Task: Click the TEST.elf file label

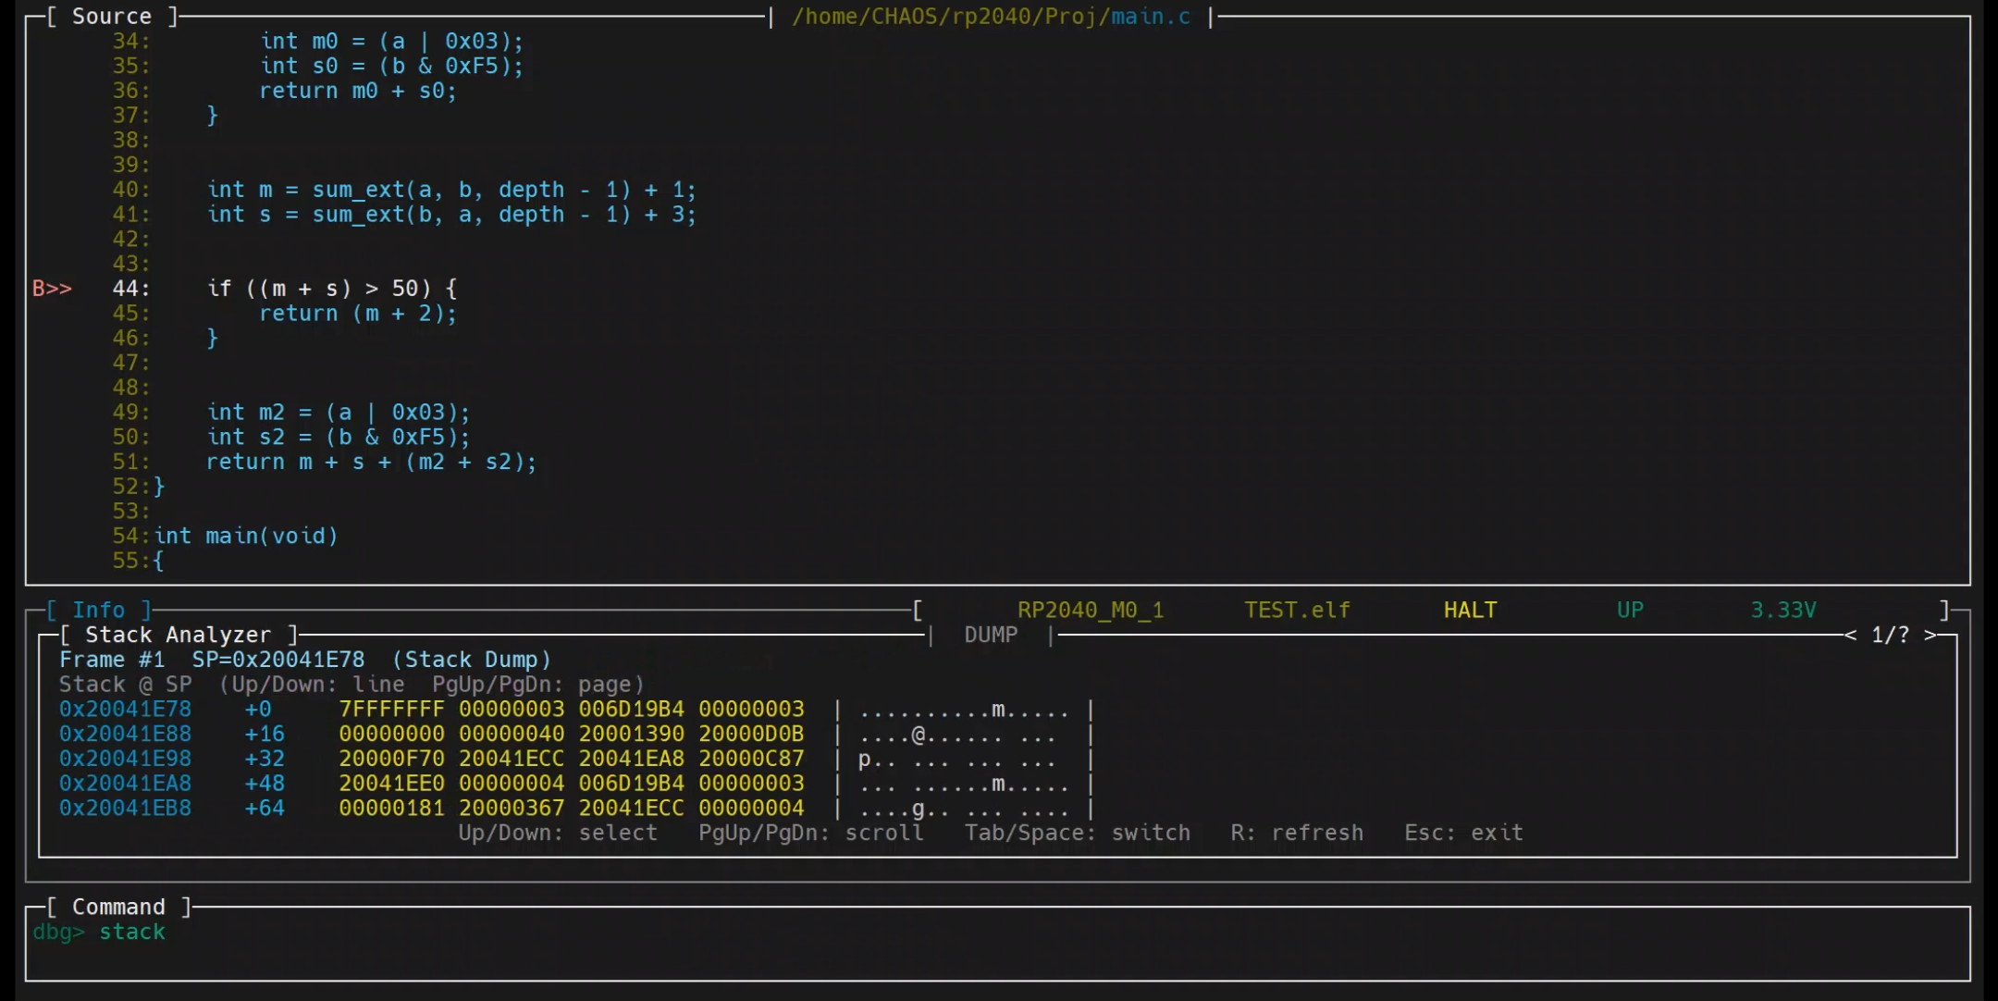Action: [1297, 611]
